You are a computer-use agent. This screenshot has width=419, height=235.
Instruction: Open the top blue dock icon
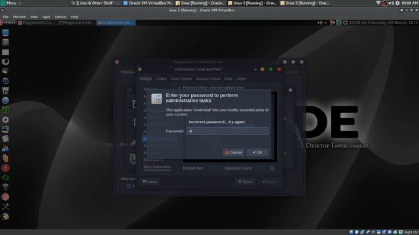point(5,33)
